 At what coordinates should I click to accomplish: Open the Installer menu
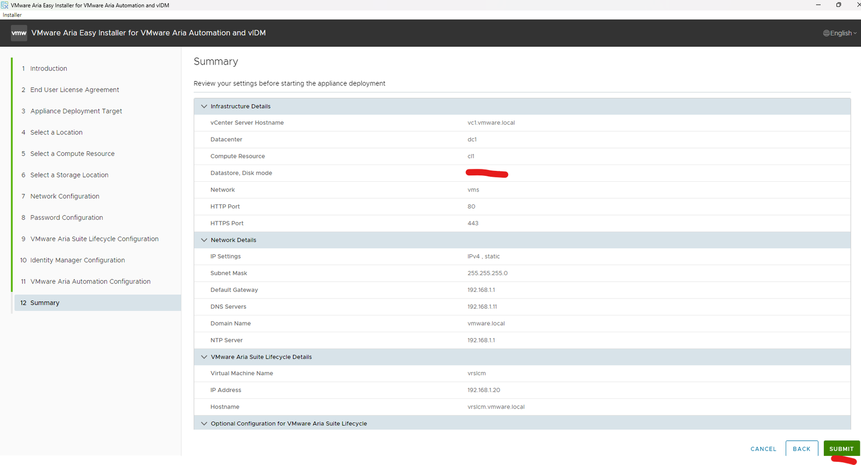pyautogui.click(x=12, y=15)
